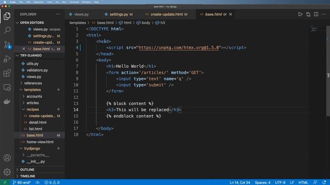Click the feedback icon in status bar
Image resolution: width=330 pixels, height=185 pixels.
pos(315,182)
